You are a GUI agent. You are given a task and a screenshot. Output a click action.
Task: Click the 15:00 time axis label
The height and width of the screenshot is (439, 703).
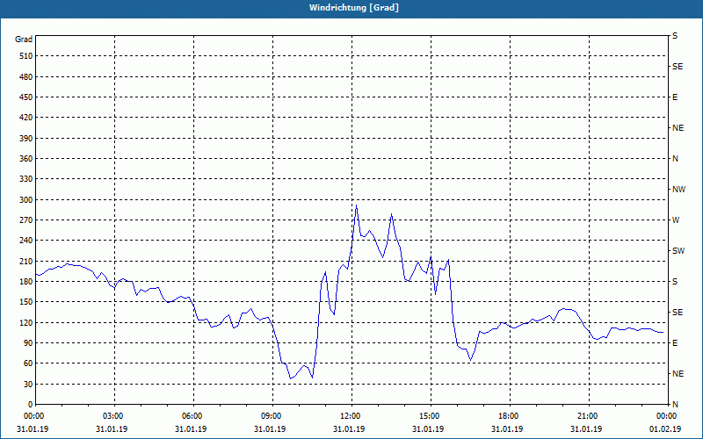click(431, 416)
